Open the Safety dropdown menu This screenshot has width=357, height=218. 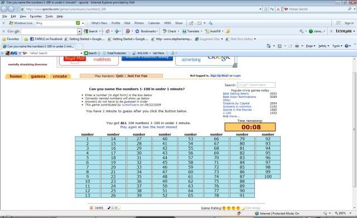coord(324,46)
